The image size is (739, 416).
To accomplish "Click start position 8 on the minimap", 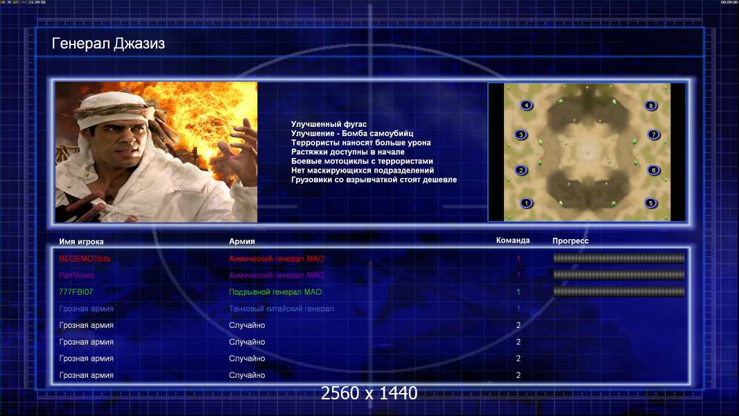I will (x=651, y=105).
